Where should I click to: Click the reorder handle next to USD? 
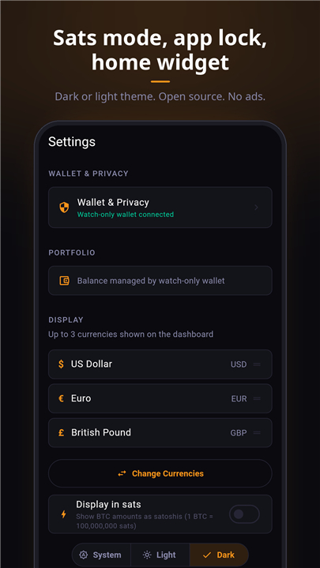257,364
